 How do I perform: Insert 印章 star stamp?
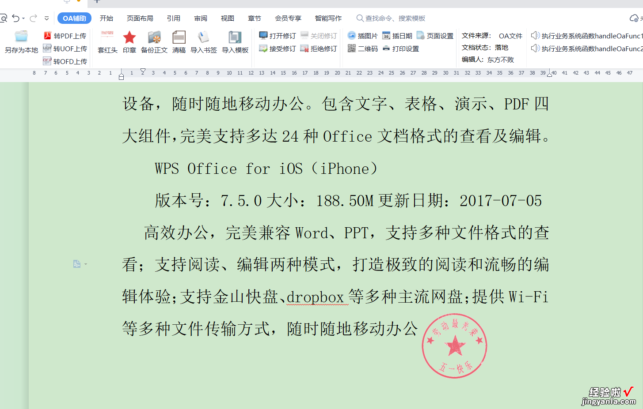point(129,42)
